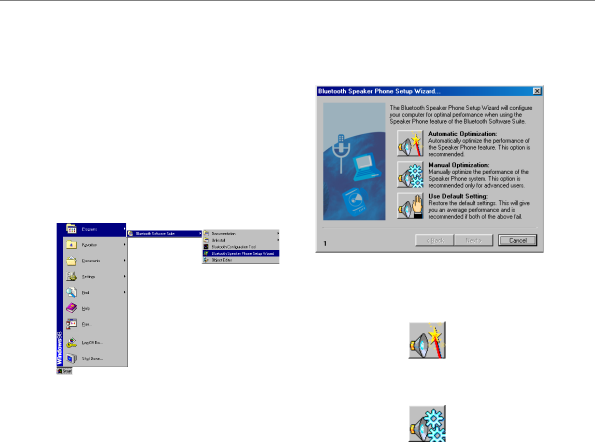
Task: Click the Back button in the wizard
Action: [x=435, y=240]
